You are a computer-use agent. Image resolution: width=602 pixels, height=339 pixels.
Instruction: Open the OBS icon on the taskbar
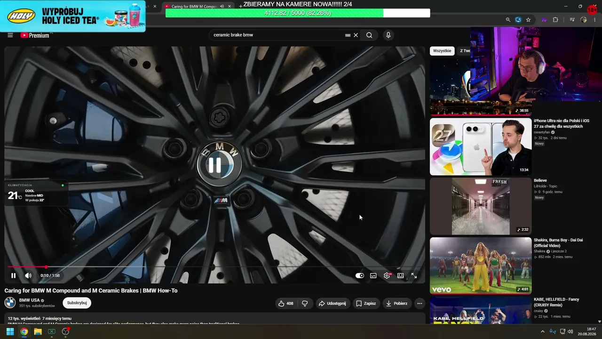tap(66, 331)
